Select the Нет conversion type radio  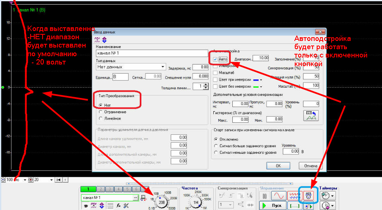(x=100, y=105)
